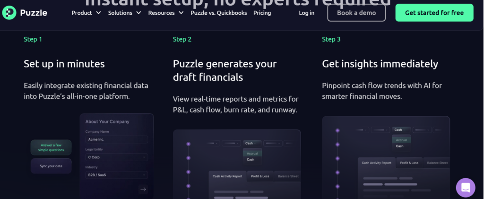Click the arrow icon in company form
Viewport: 484px width, 199px height.
[143, 189]
